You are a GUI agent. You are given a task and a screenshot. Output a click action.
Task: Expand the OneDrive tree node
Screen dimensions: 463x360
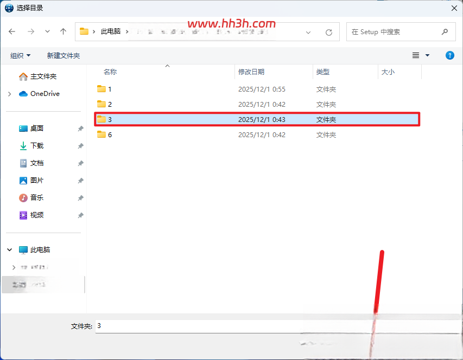point(9,94)
